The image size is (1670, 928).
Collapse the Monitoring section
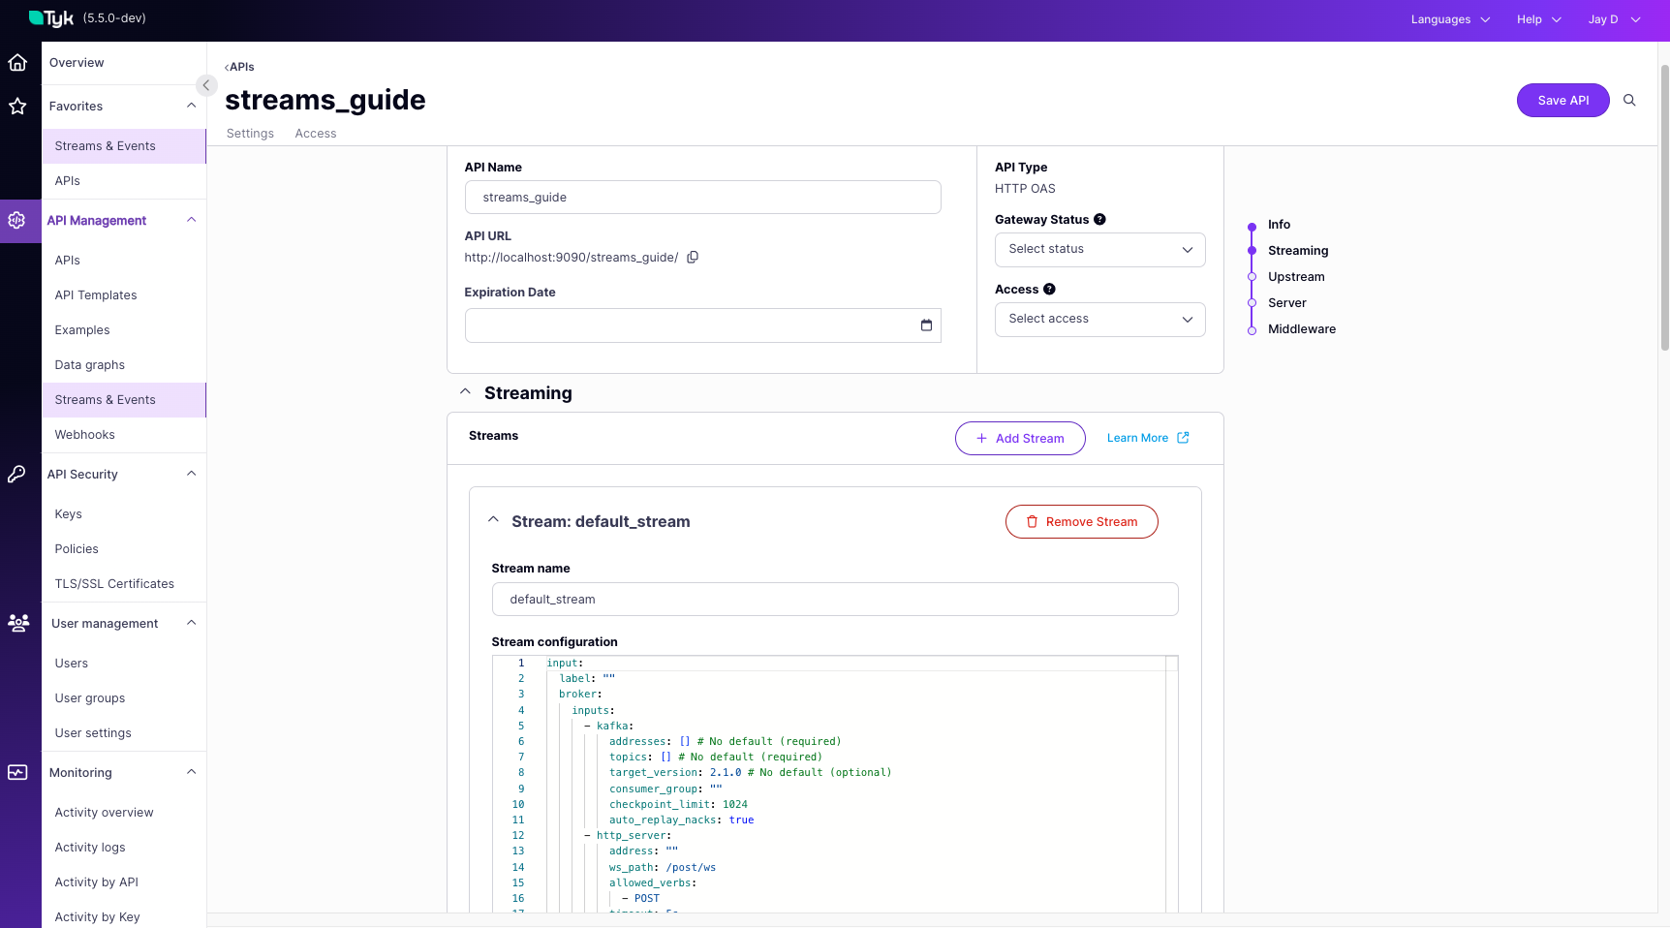pos(191,772)
